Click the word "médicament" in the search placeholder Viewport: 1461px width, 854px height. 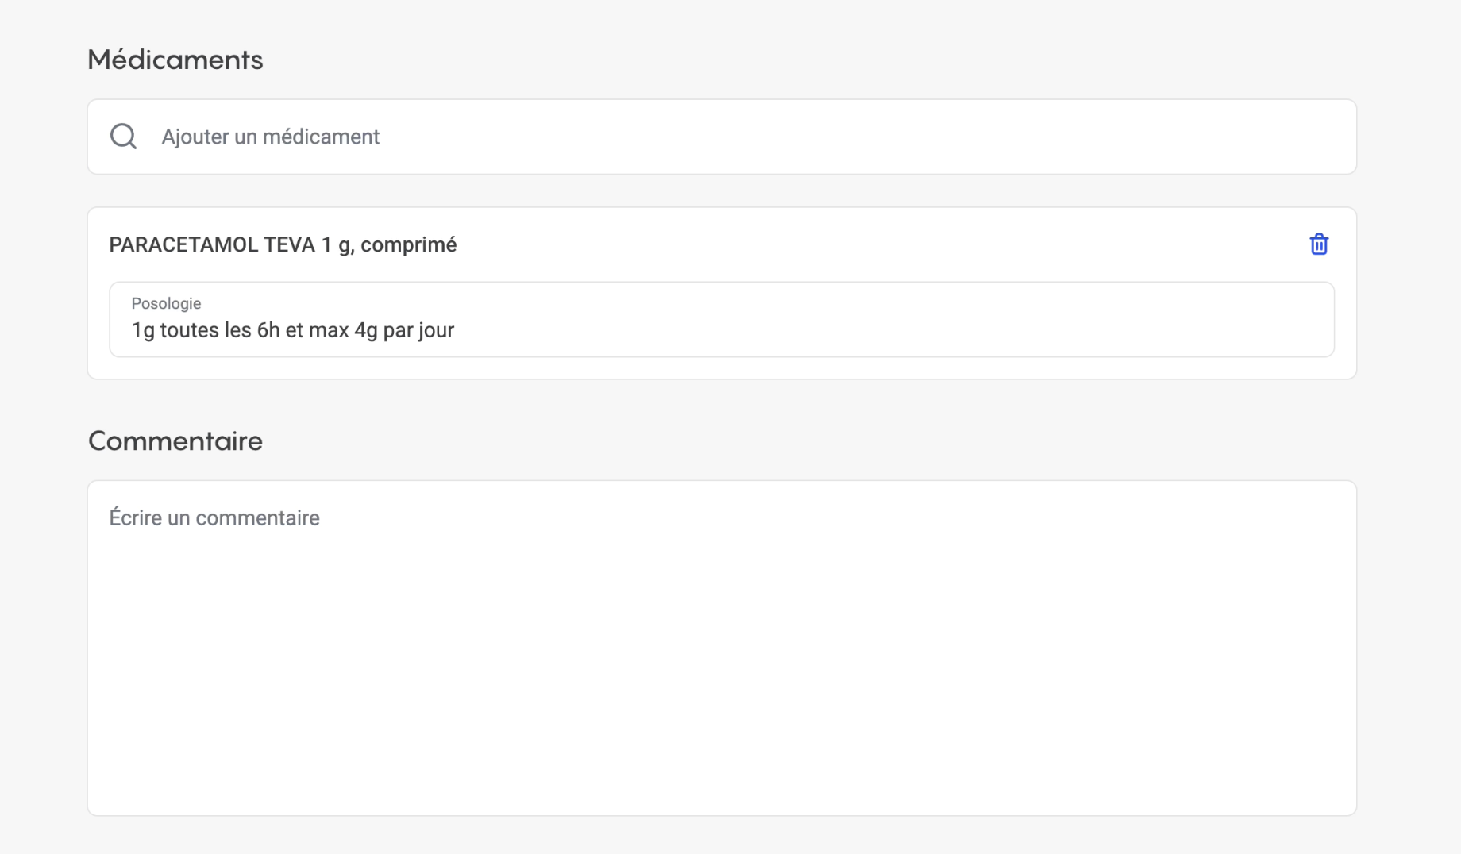click(x=321, y=137)
